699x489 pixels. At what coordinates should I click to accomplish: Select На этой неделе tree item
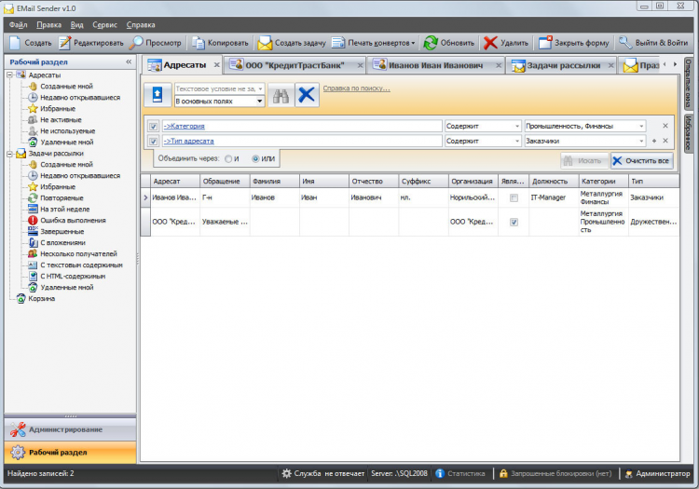[64, 210]
